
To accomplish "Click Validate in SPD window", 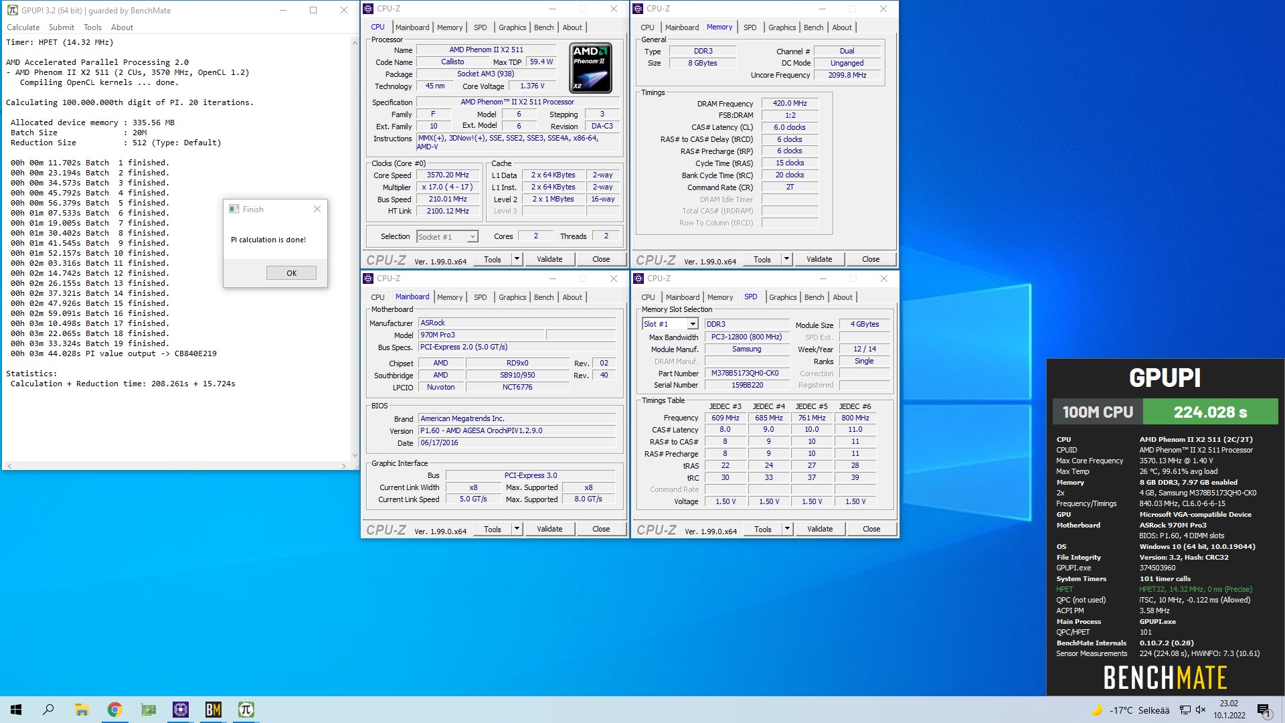I will (x=820, y=529).
